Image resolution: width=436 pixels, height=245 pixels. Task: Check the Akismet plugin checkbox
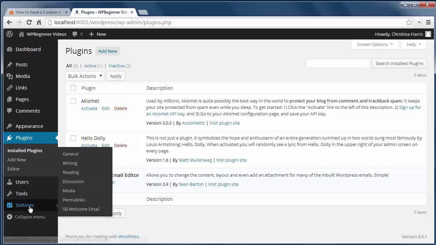click(x=73, y=101)
